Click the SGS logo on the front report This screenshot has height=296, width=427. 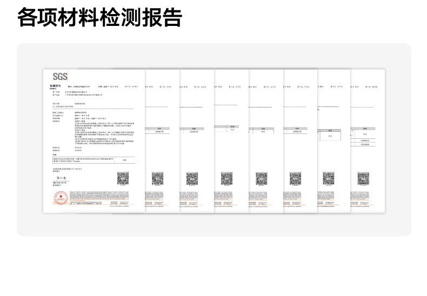point(60,77)
